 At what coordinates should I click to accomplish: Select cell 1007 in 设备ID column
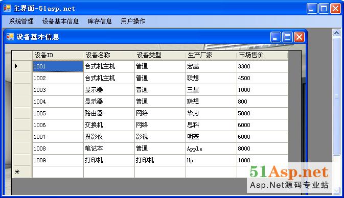click(58, 137)
